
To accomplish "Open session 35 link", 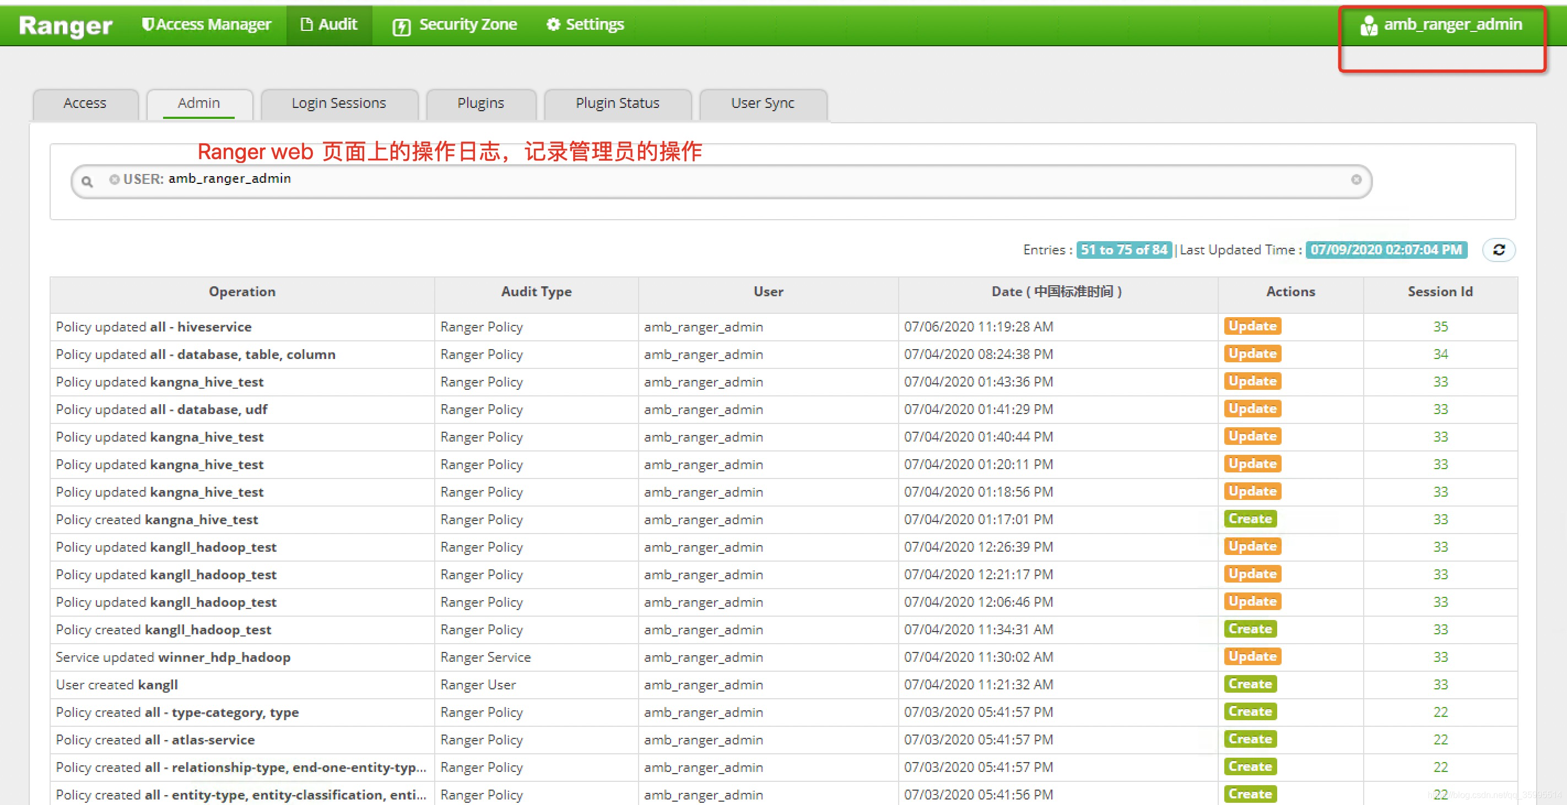I will (x=1440, y=327).
